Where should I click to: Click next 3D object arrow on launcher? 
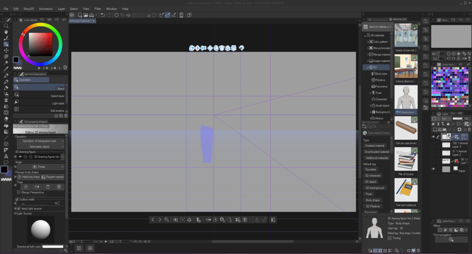pos(160,220)
